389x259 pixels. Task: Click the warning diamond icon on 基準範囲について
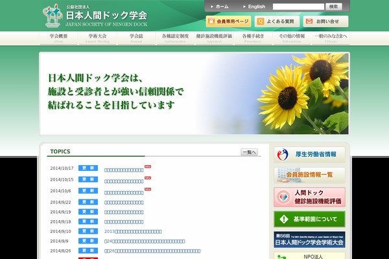click(283, 219)
